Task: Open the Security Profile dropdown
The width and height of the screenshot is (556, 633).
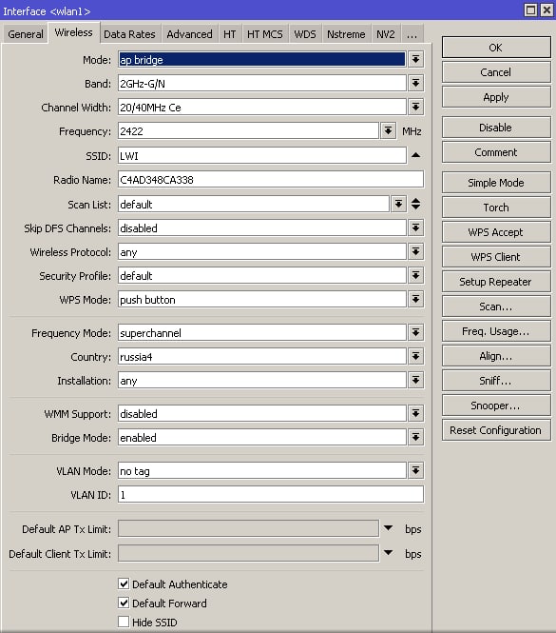Action: [415, 275]
